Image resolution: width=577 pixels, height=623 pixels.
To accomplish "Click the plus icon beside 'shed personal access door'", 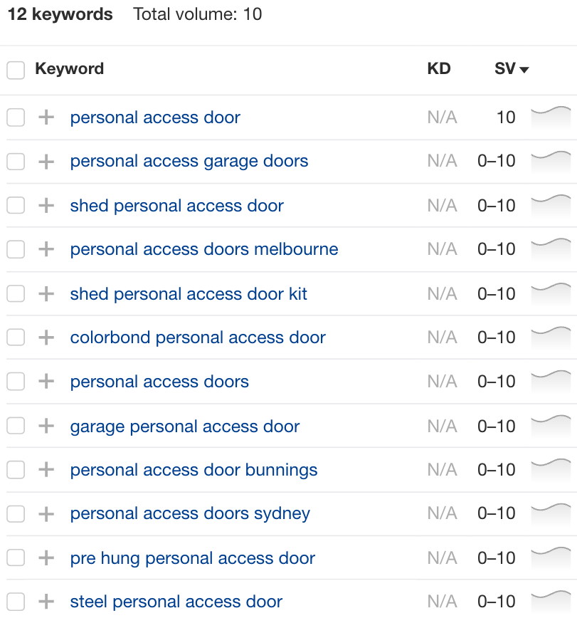I will tap(46, 205).
